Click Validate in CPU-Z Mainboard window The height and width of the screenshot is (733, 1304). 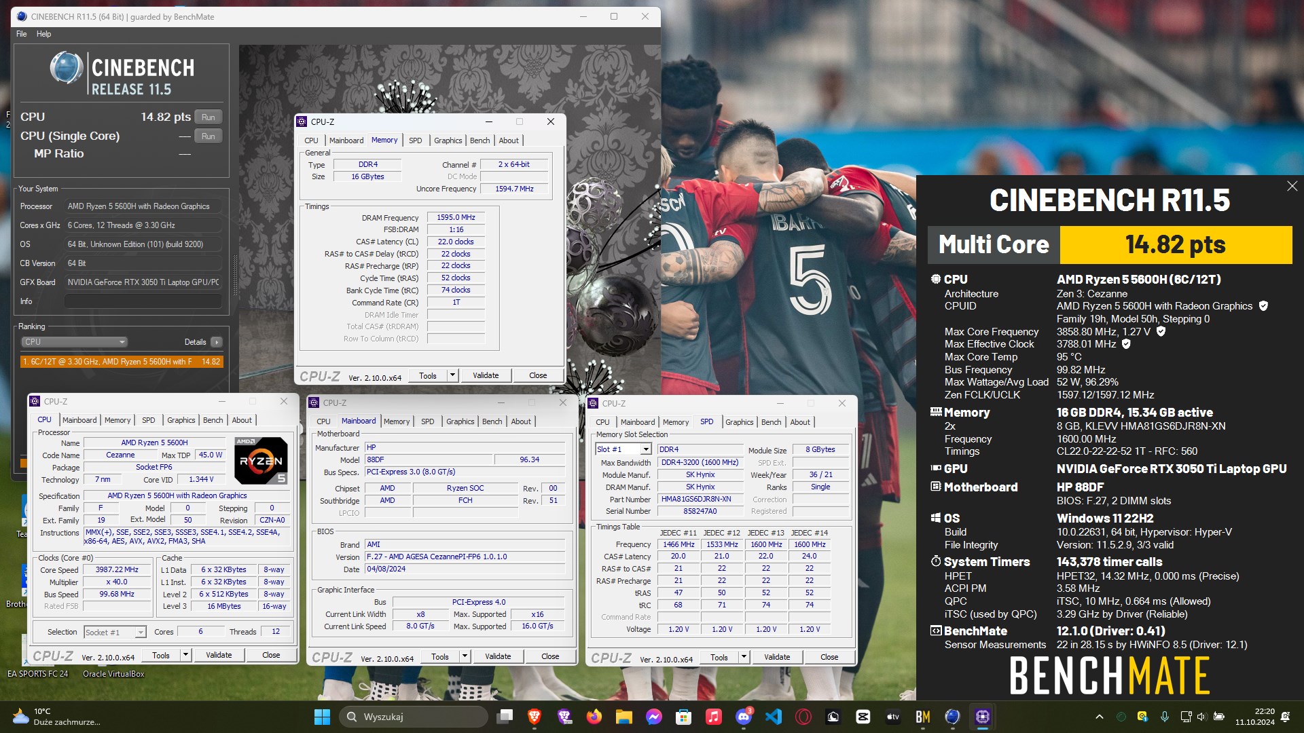[498, 656]
